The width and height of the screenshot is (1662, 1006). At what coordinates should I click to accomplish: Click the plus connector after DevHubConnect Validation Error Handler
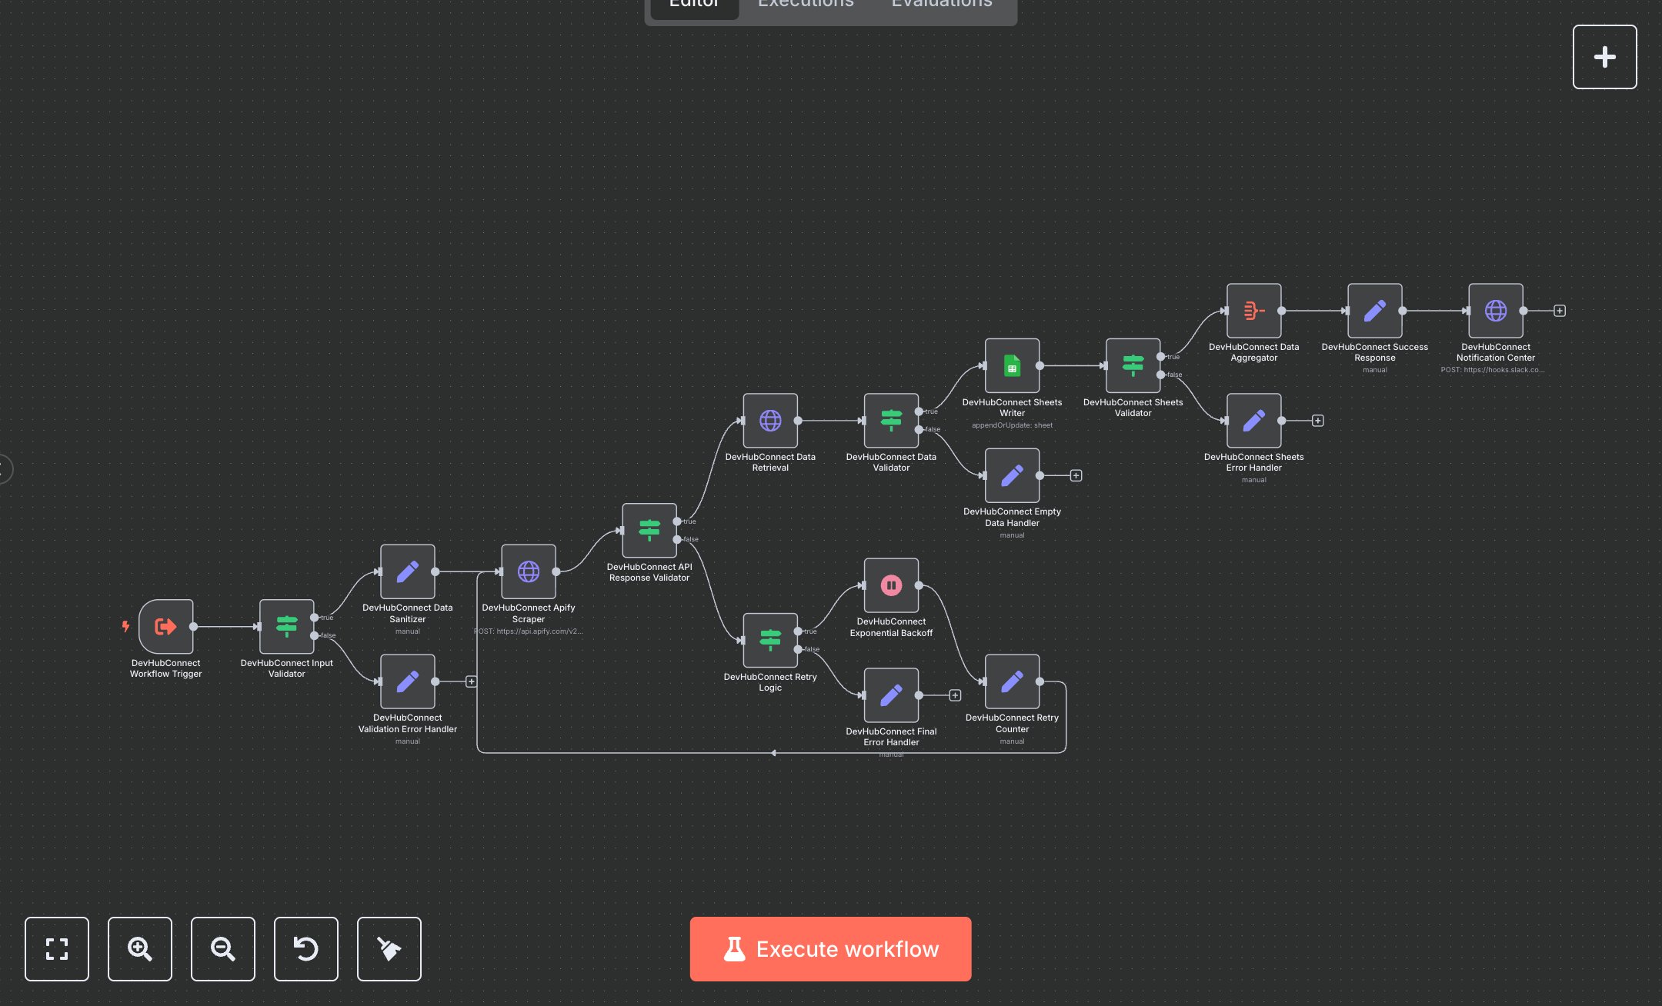tap(471, 681)
